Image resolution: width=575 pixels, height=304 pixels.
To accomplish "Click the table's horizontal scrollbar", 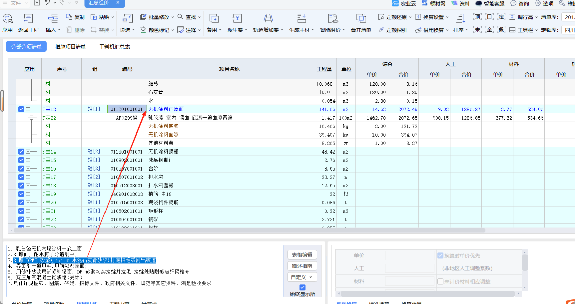I will [249, 230].
